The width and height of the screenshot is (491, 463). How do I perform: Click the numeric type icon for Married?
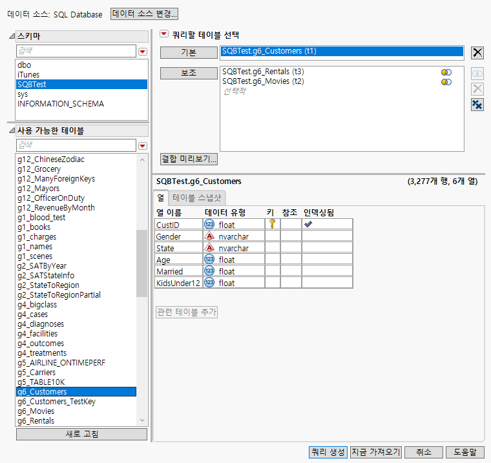coord(209,271)
